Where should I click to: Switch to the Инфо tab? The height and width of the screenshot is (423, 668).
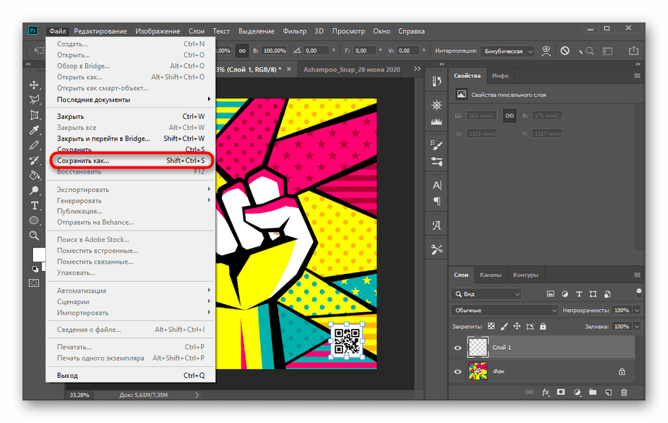[500, 76]
